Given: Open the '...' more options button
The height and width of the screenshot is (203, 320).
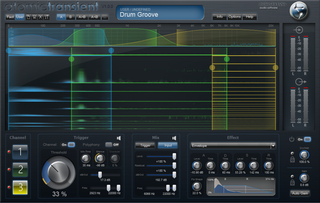Looking at the screenshot, I should pyautogui.click(x=105, y=17).
